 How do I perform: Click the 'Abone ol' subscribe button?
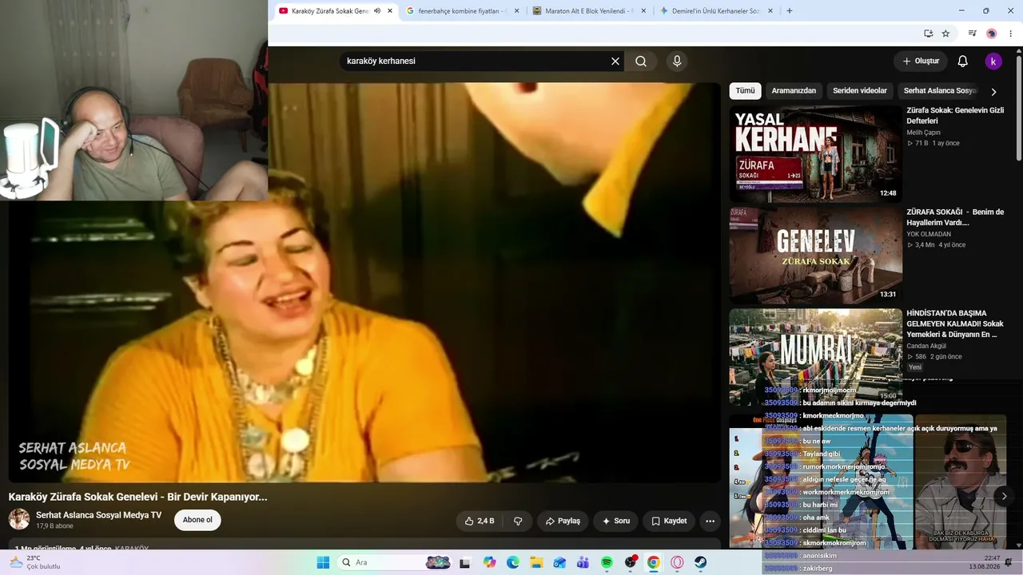click(197, 520)
